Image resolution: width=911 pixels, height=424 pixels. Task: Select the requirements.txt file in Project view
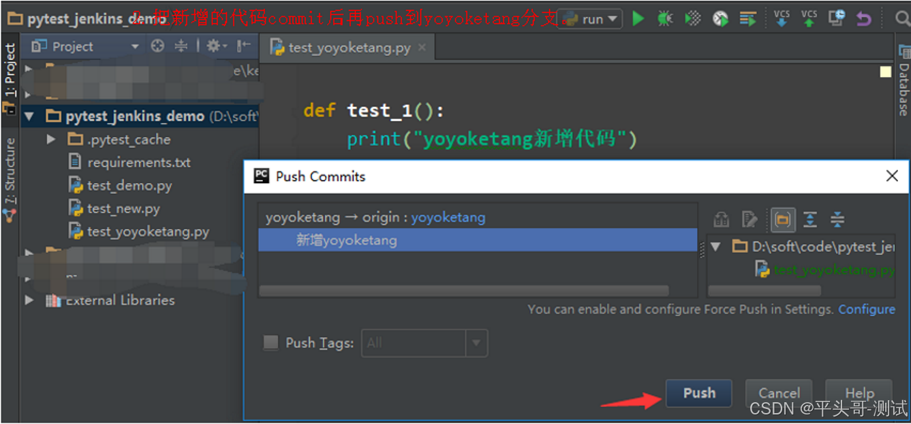(139, 162)
